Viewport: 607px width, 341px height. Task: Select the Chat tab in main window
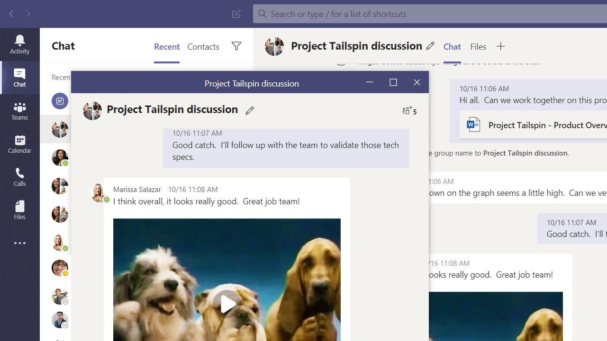pyautogui.click(x=452, y=47)
